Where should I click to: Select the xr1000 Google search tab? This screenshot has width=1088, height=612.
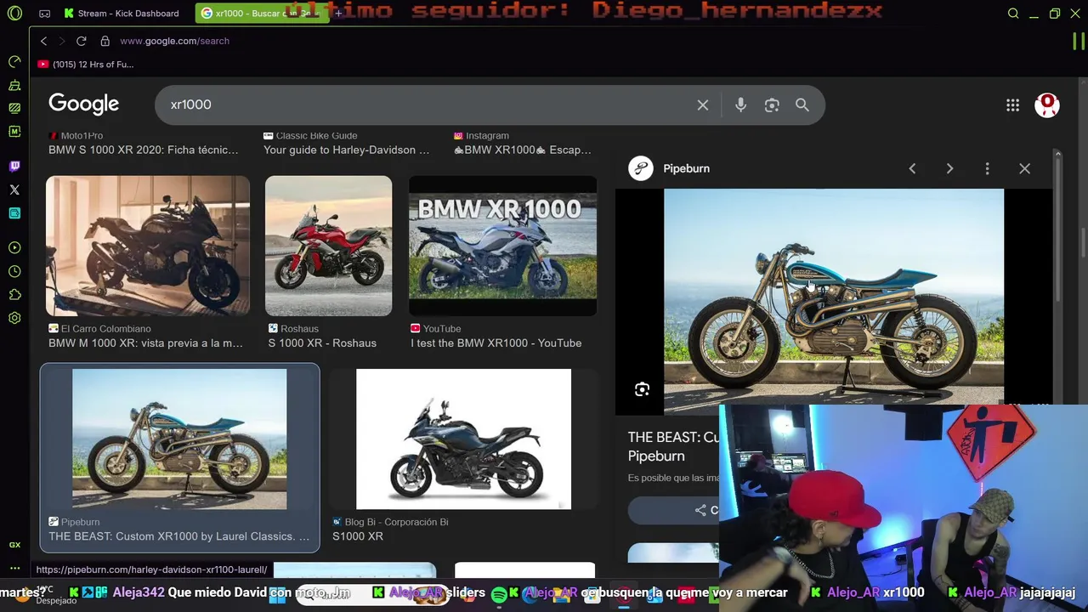pos(261,14)
